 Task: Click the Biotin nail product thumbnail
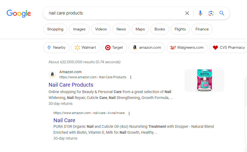tap(204, 80)
